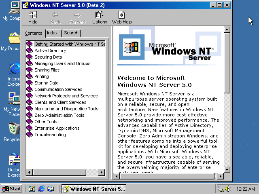This screenshot has width=259, height=194.
Task: Switch to the Index tab
Action: [x=52, y=33]
